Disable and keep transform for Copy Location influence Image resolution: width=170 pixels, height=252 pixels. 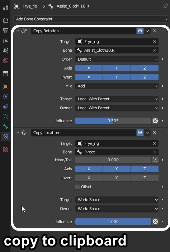click(155, 222)
